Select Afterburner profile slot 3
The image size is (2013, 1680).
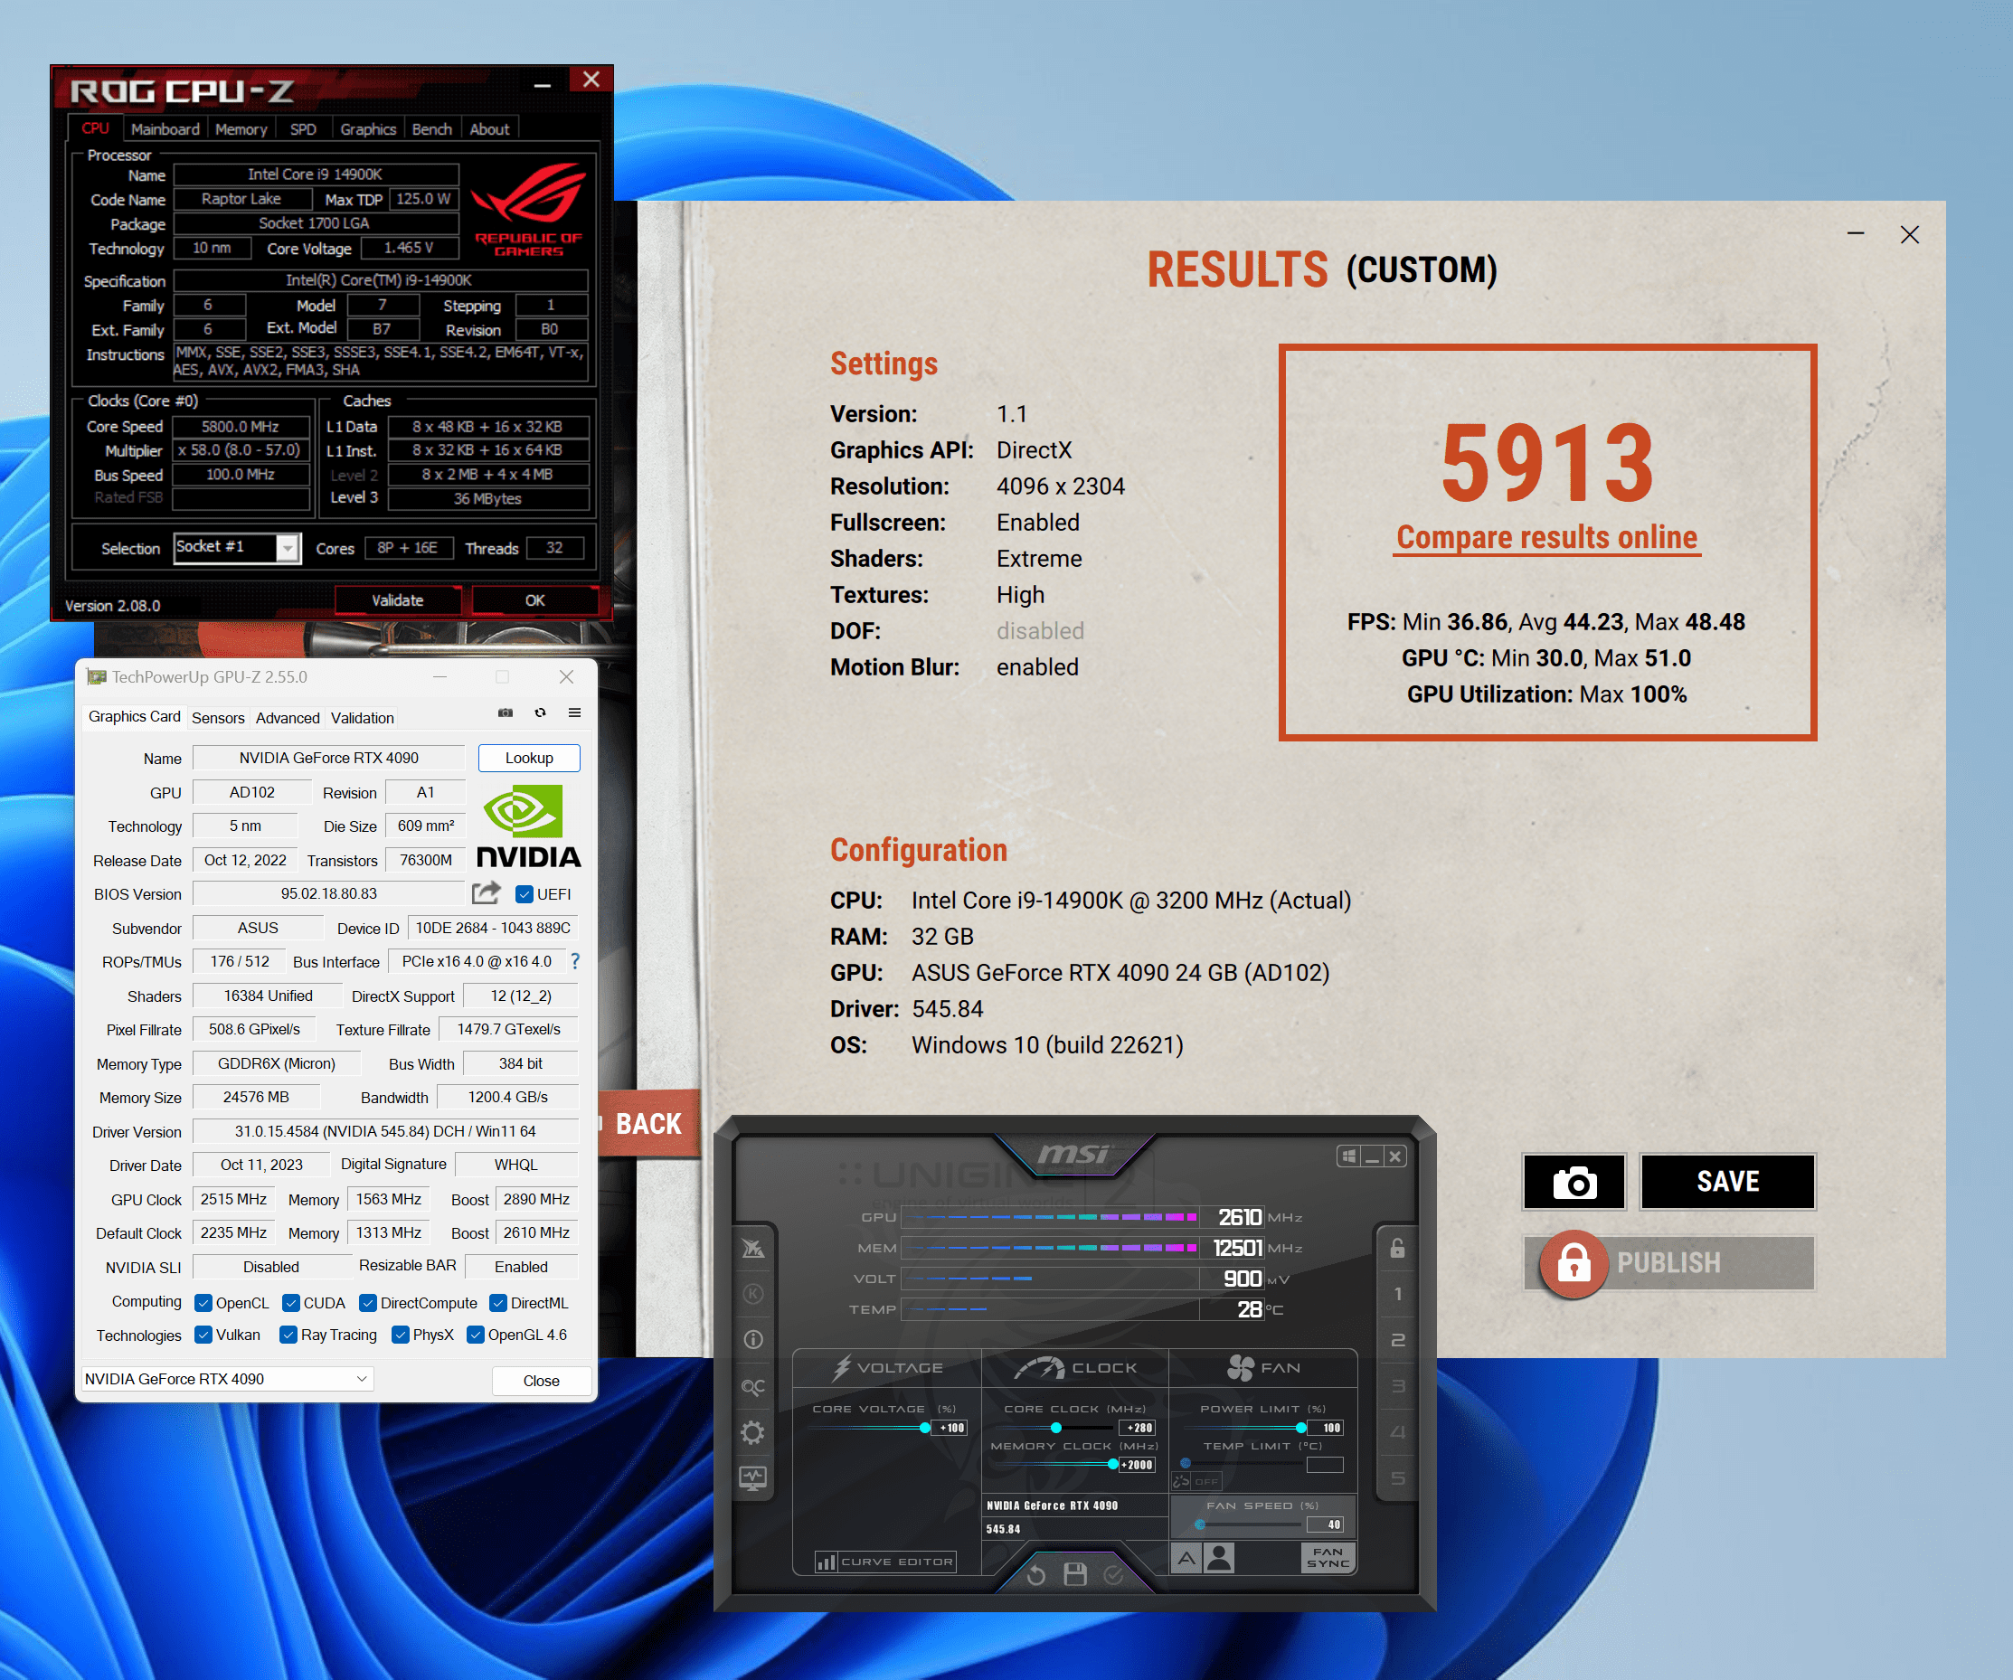pos(1397,1386)
